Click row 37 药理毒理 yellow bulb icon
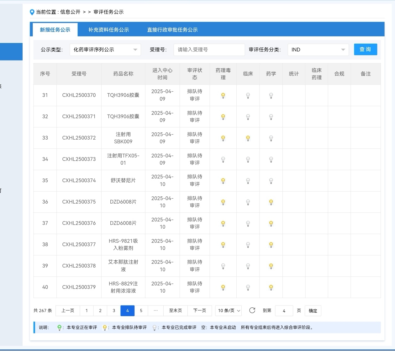The width and height of the screenshot is (395, 356). click(x=223, y=224)
